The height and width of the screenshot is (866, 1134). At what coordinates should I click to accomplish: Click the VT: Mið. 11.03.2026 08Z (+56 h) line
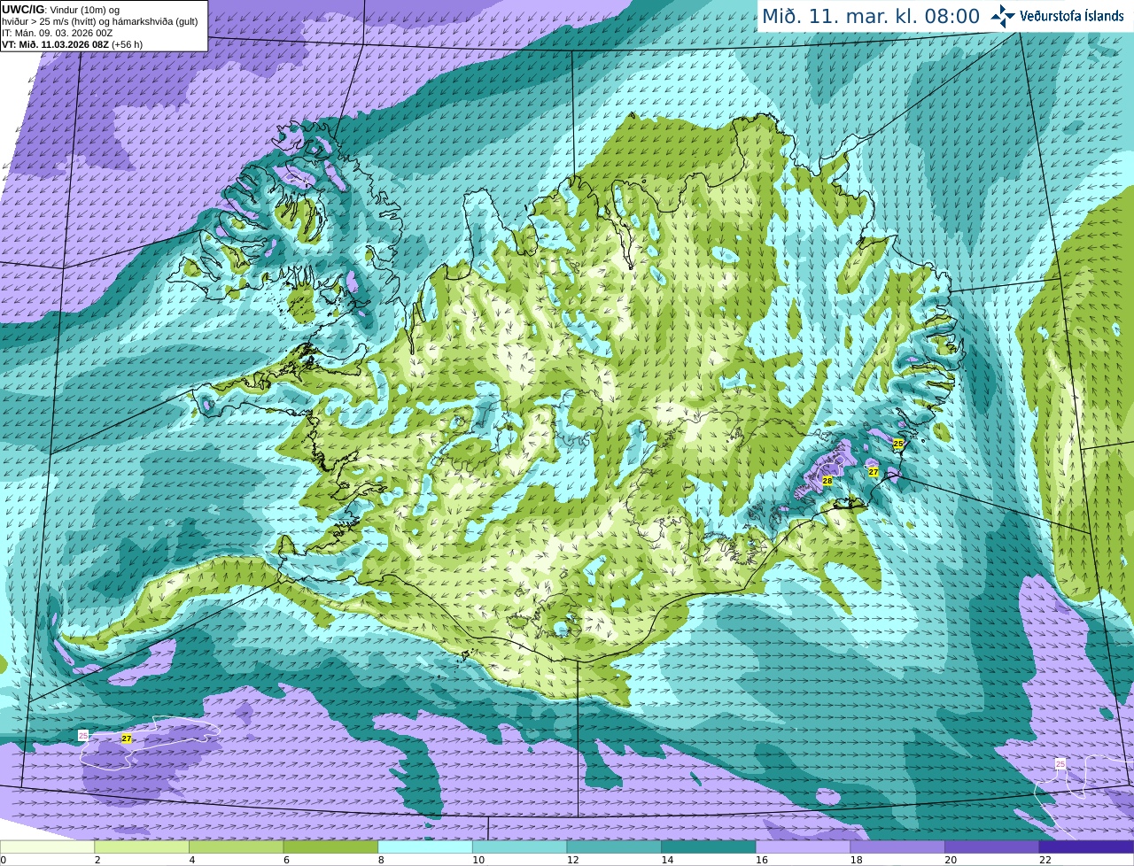[x=73, y=44]
